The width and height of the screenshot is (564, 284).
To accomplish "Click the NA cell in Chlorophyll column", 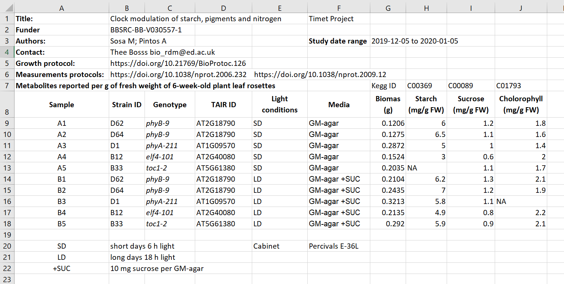I will tap(521, 201).
